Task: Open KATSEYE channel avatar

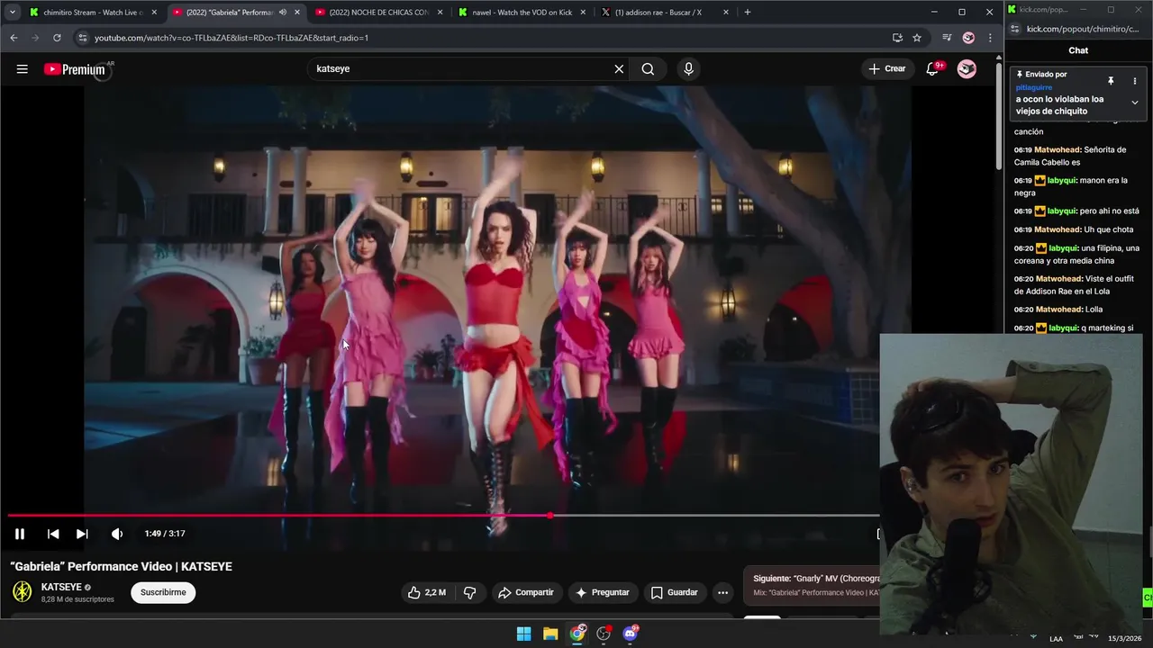Action: (23, 591)
